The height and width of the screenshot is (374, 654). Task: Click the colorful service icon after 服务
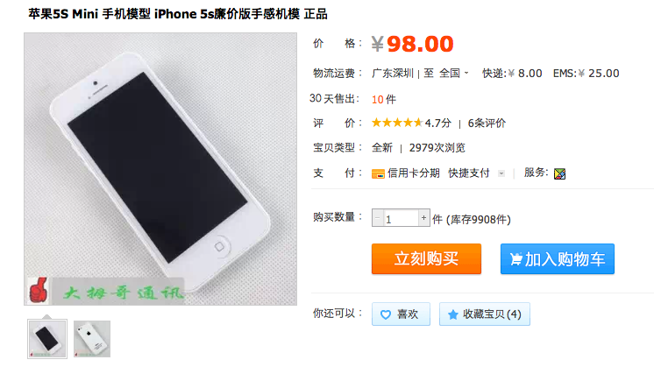pyautogui.click(x=559, y=173)
